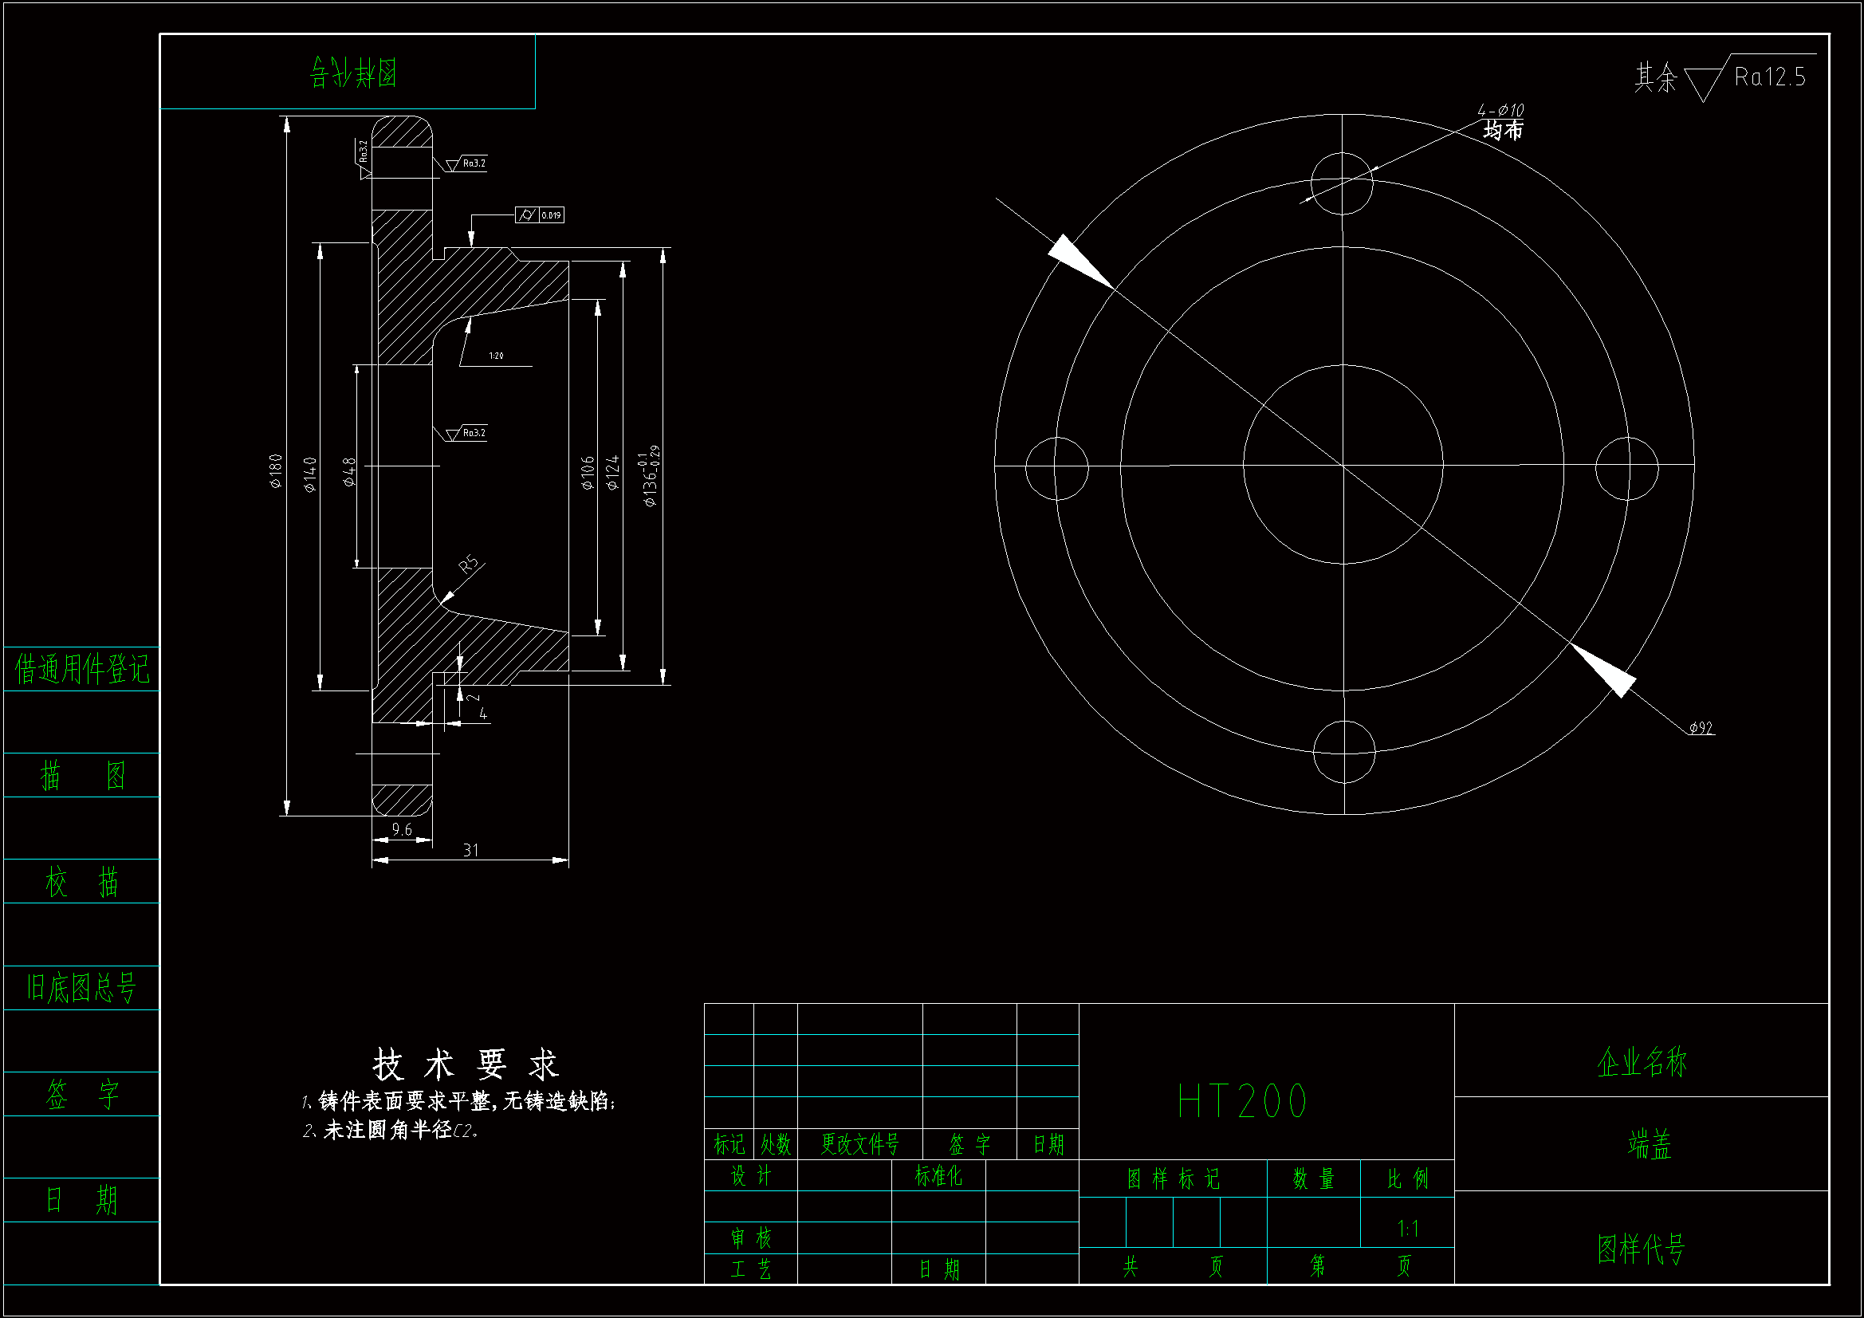Select the 借通用件登记 side cell
The width and height of the screenshot is (1864, 1318).
(82, 669)
